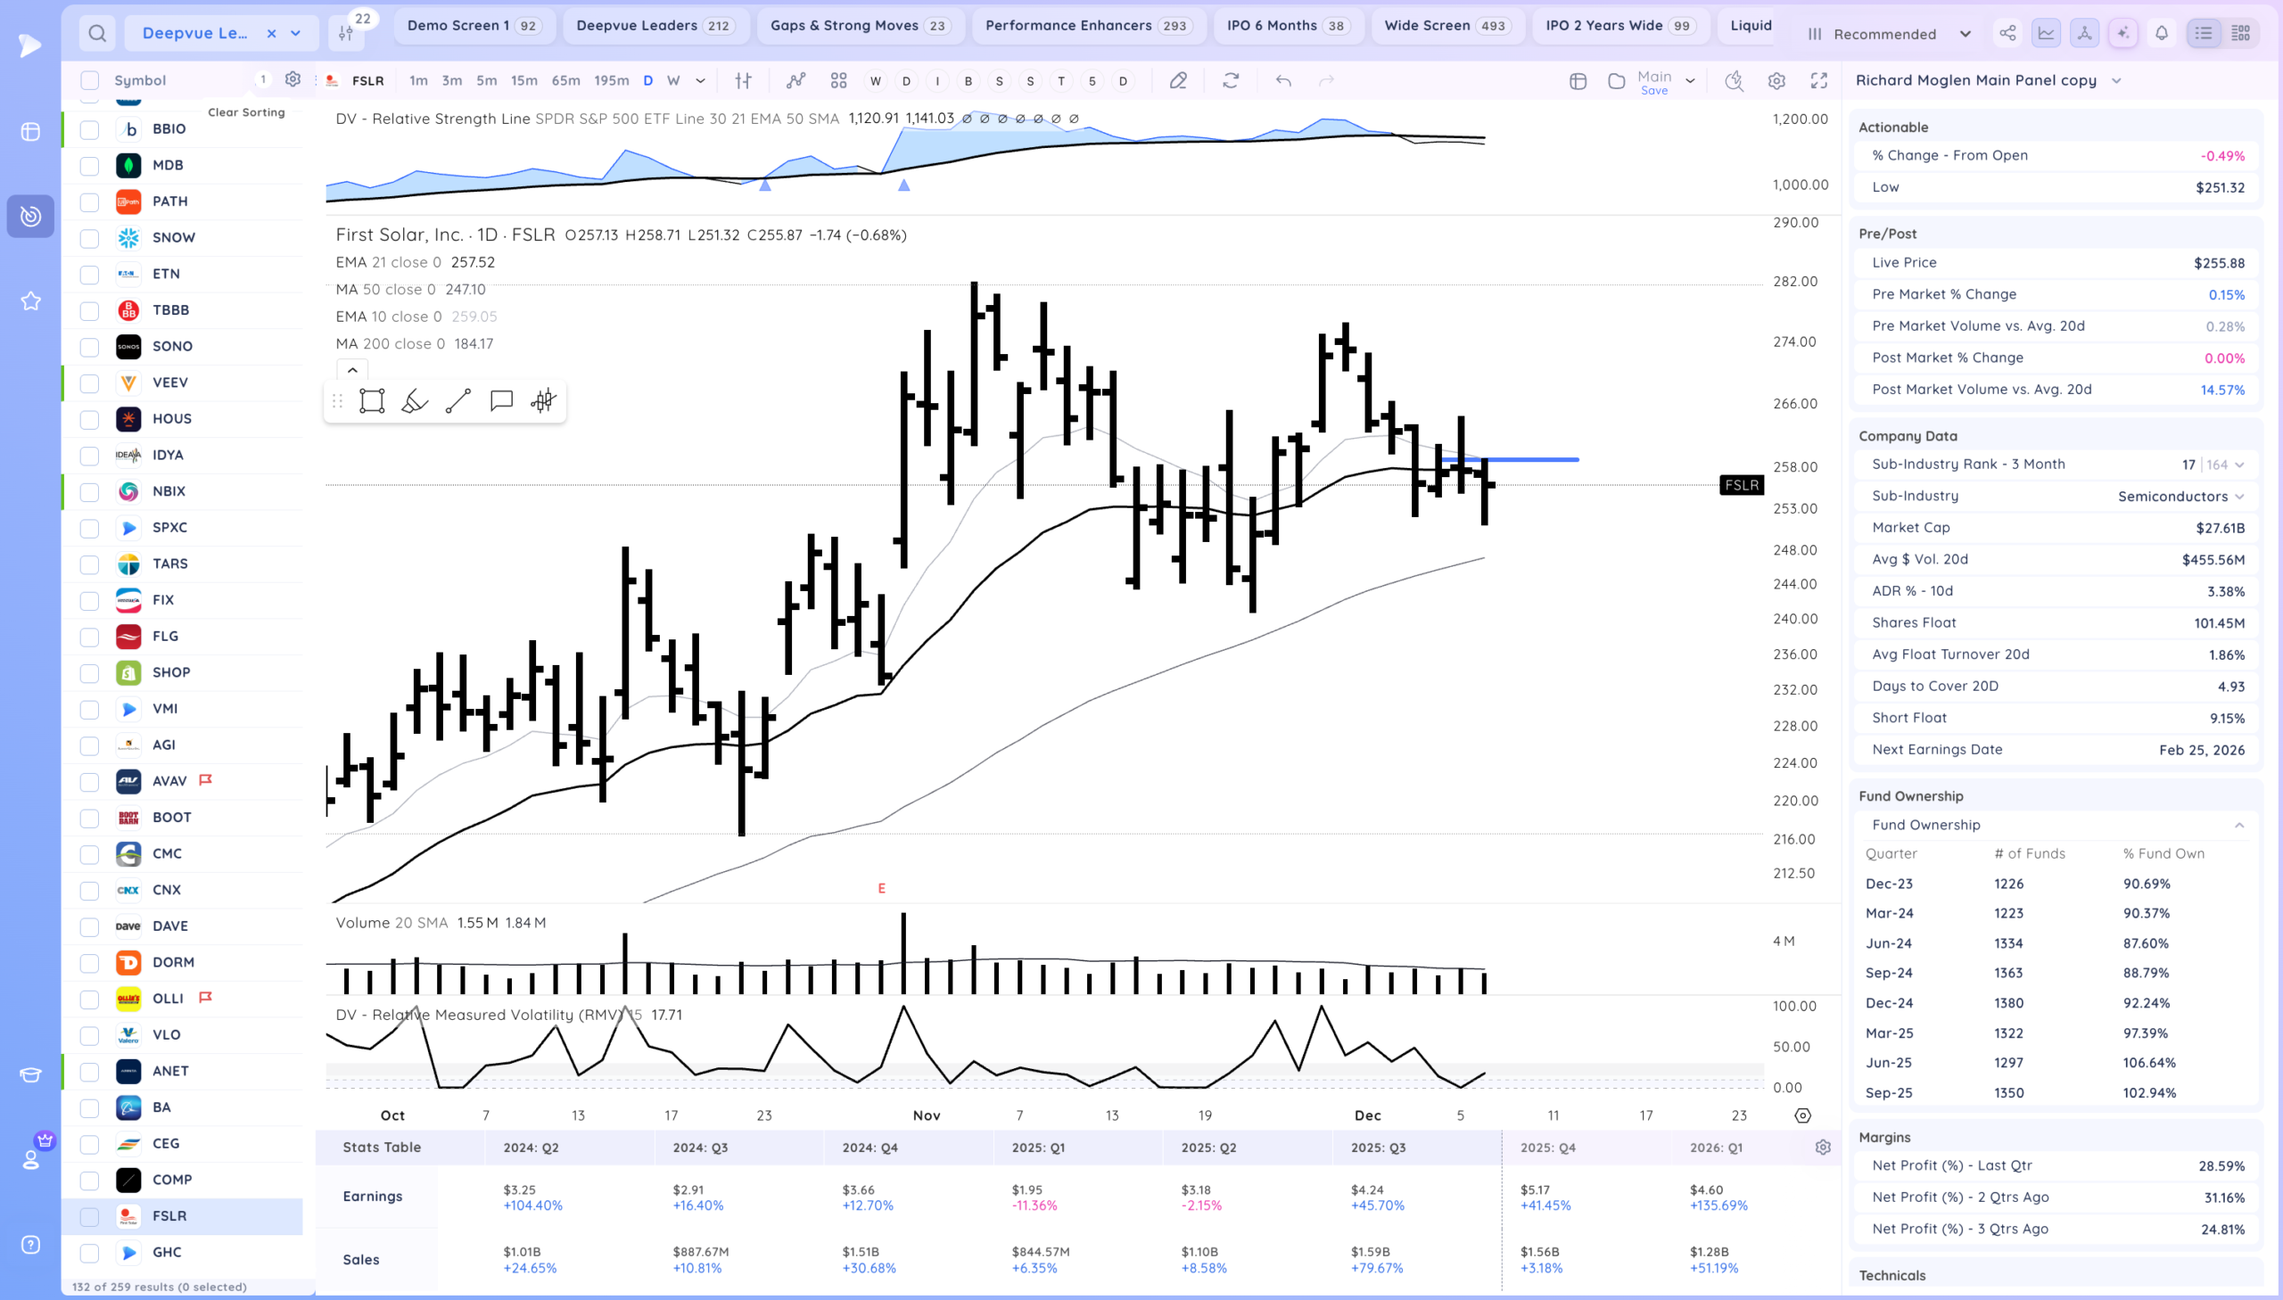Open the comment annotation tool
Image resolution: width=2283 pixels, height=1300 pixels.
pos(501,401)
